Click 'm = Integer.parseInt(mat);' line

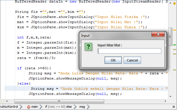pos(47,48)
